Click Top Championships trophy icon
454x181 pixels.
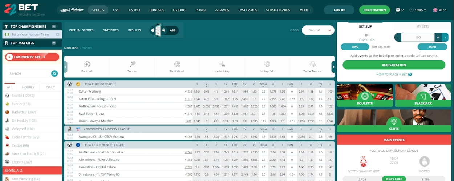click(6, 26)
